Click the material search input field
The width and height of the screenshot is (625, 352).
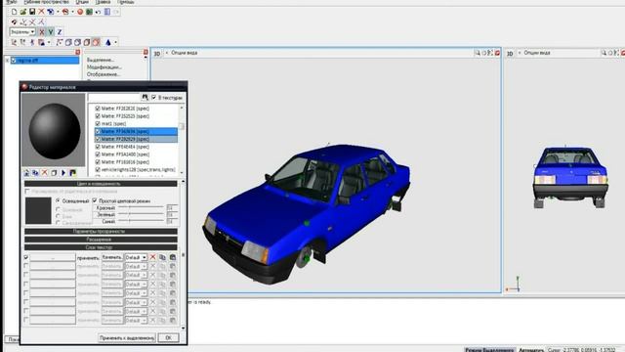(114, 98)
